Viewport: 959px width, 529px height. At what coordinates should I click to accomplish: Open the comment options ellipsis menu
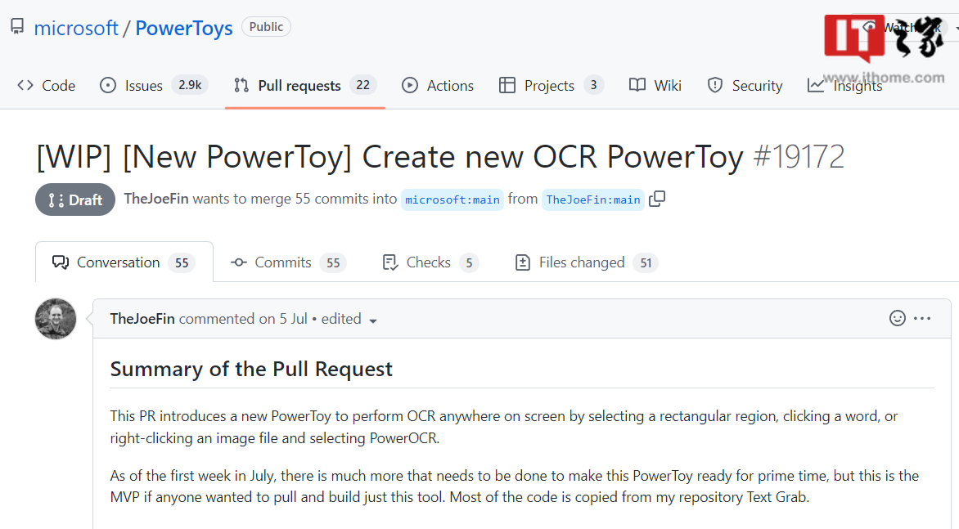(x=922, y=318)
